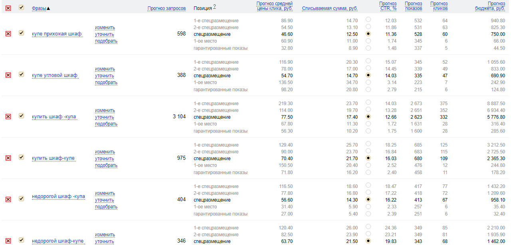Image resolution: width=511 pixels, height=245 pixels.
Task: Select 'гарантированные показы' radio for 'купе прихожая шкаф'
Action: coord(368,48)
